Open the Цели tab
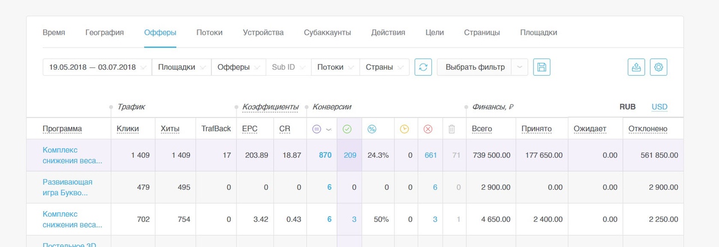The height and width of the screenshot is (247, 719). click(x=435, y=33)
